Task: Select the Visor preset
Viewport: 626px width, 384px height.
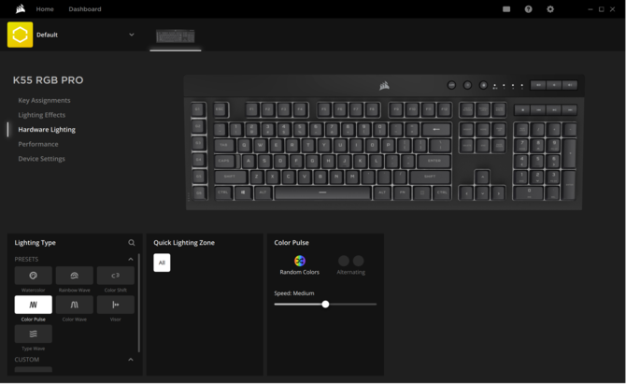Action: 115,305
